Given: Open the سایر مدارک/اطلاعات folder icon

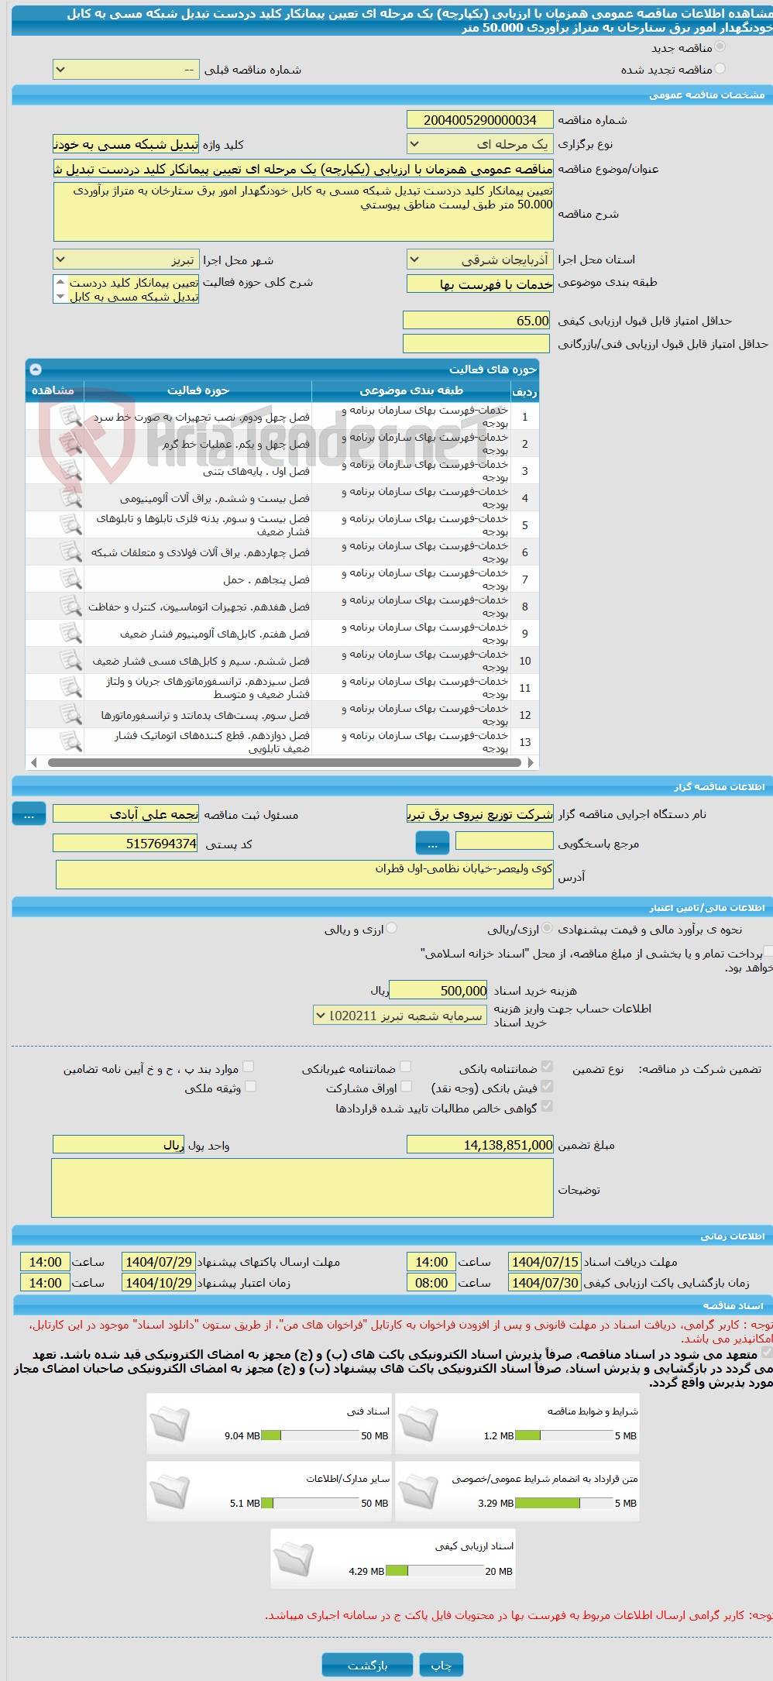Looking at the screenshot, I should click(169, 1490).
